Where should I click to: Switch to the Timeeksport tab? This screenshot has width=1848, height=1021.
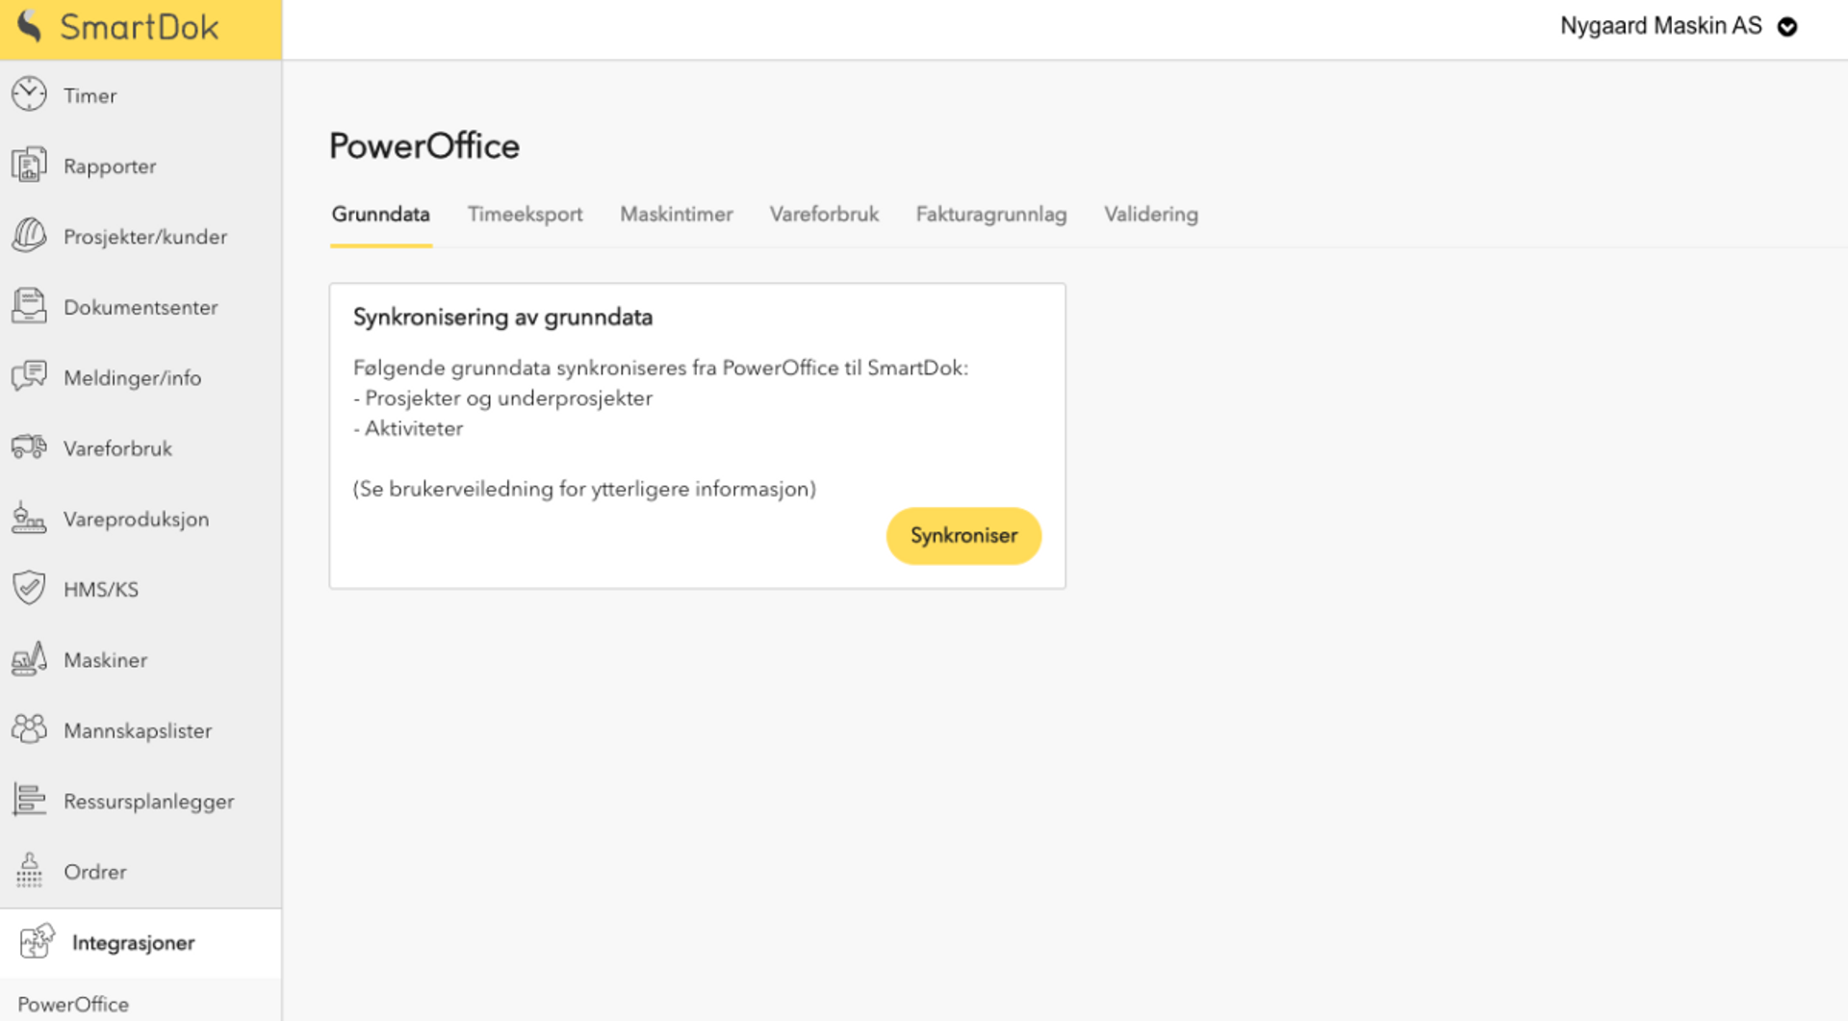click(526, 215)
